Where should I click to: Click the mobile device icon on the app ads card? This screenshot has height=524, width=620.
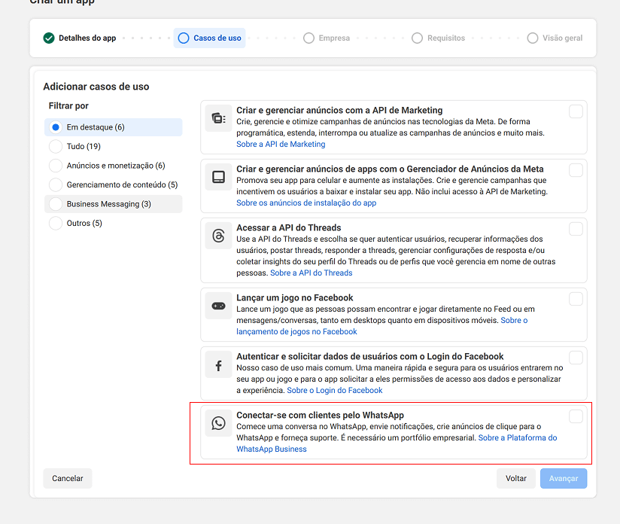tap(218, 177)
